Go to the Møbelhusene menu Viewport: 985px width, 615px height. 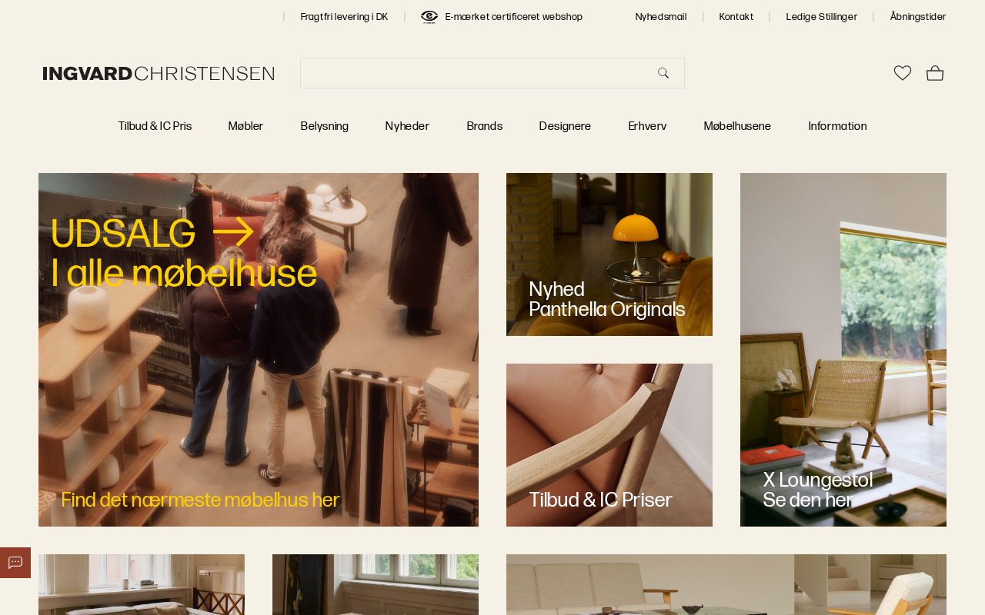click(x=737, y=126)
